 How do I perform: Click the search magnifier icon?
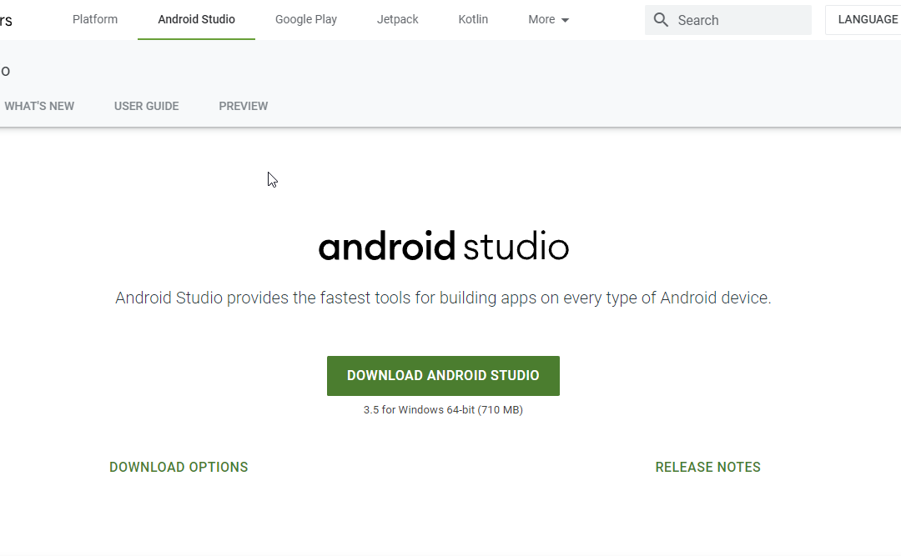click(x=661, y=20)
